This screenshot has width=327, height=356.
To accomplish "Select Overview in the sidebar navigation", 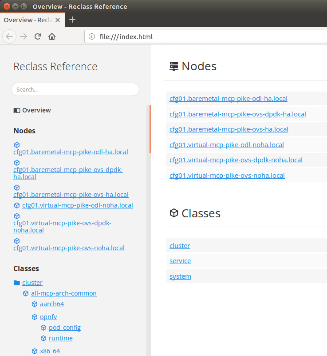I will [36, 110].
